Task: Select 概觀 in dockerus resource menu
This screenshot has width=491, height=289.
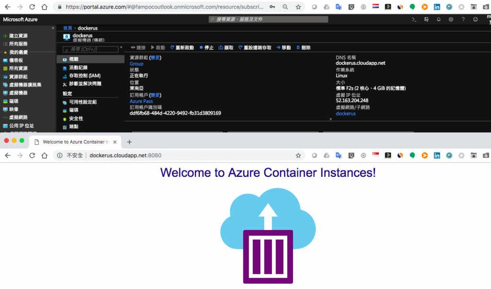Action: pyautogui.click(x=91, y=59)
